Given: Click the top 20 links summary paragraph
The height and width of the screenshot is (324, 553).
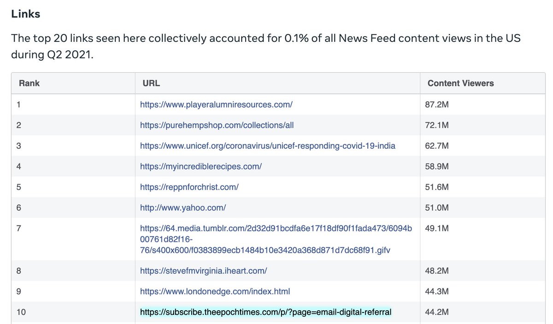Looking at the screenshot, I should pos(266,46).
